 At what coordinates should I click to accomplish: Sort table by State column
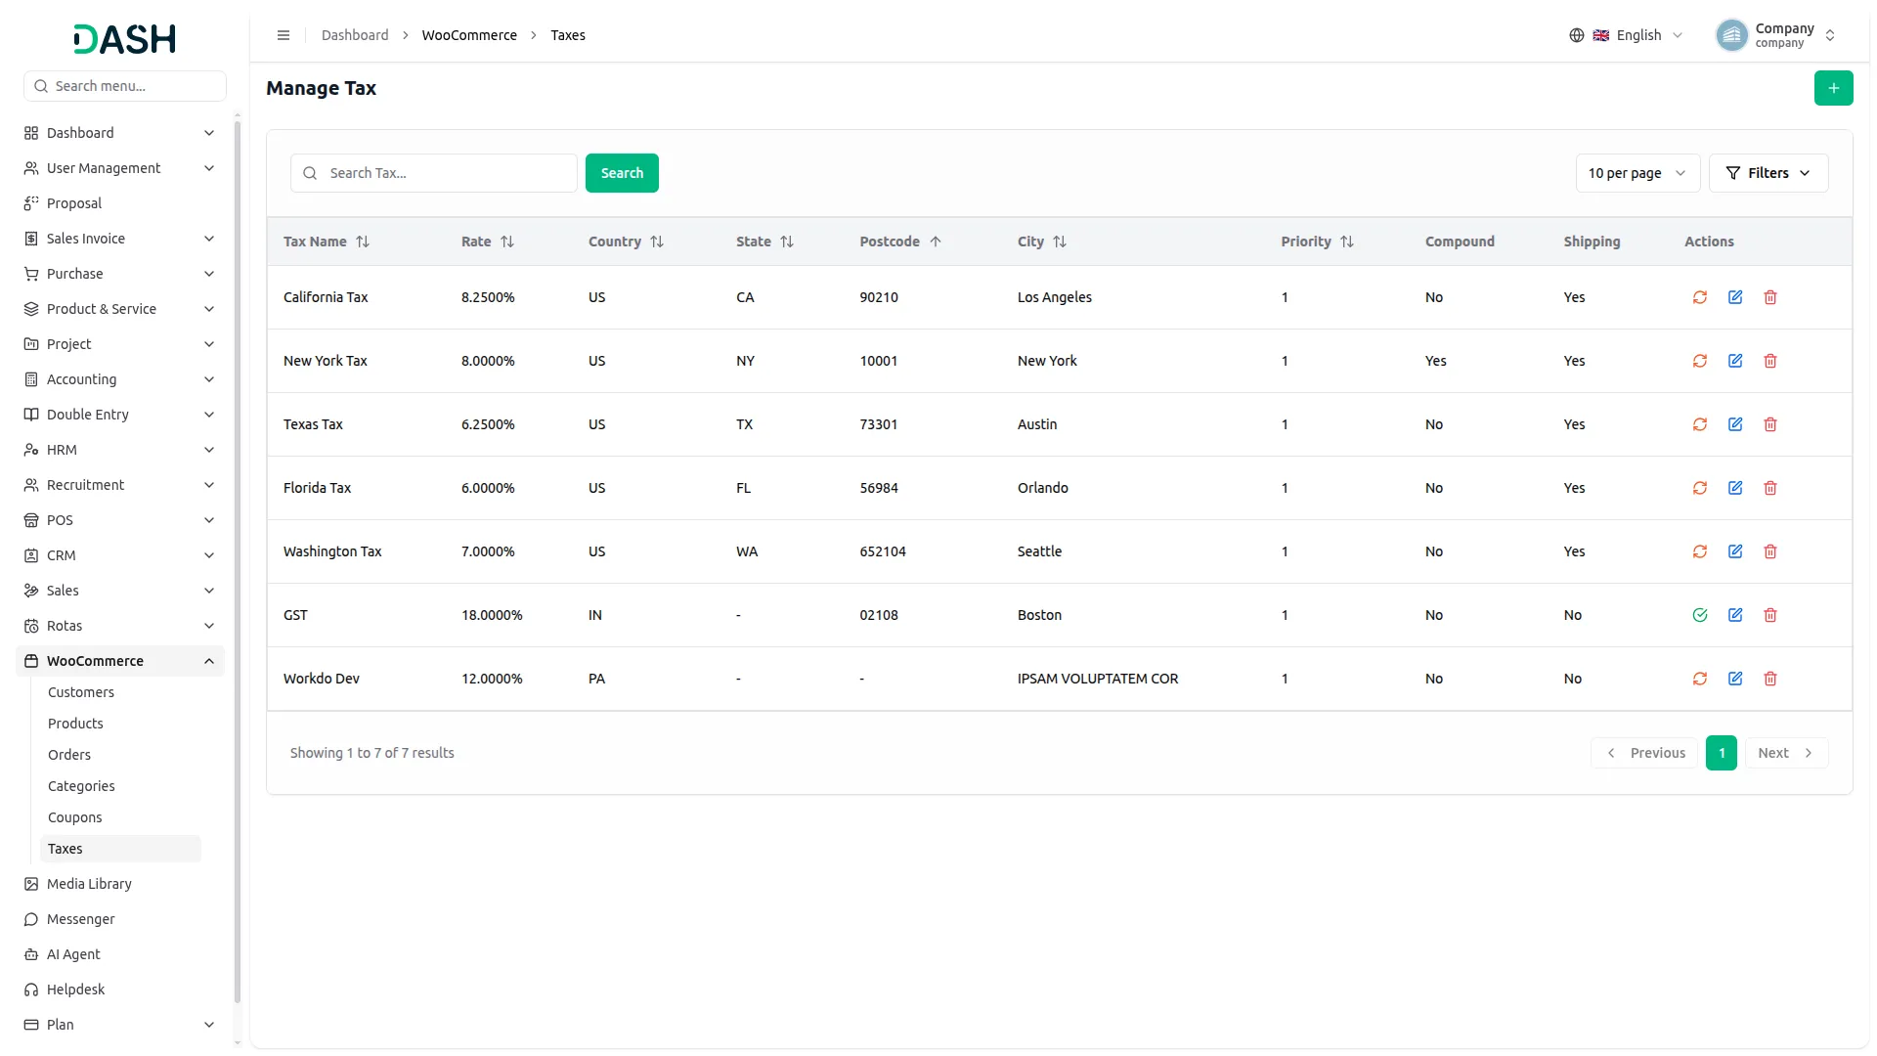764,242
